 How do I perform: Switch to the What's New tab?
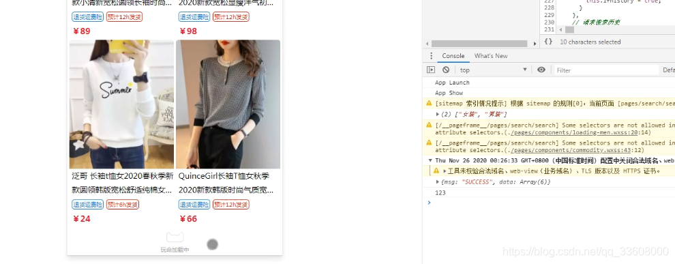tap(491, 56)
